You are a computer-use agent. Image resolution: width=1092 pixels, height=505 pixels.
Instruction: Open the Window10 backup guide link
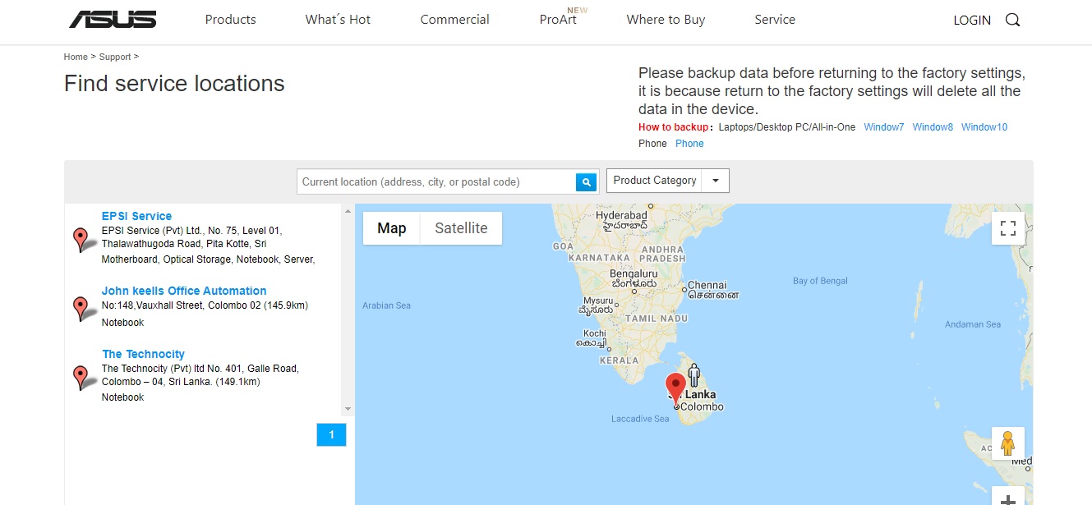click(x=984, y=127)
